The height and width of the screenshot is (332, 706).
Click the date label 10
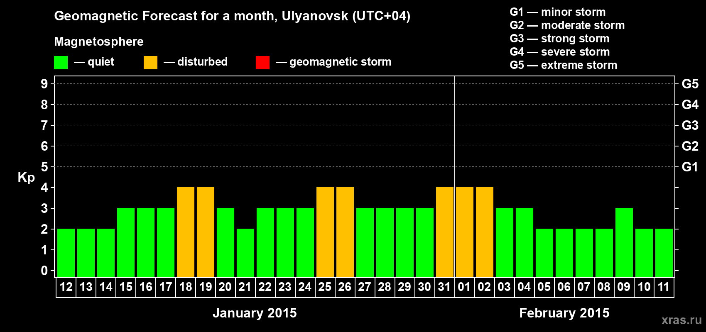(644, 287)
